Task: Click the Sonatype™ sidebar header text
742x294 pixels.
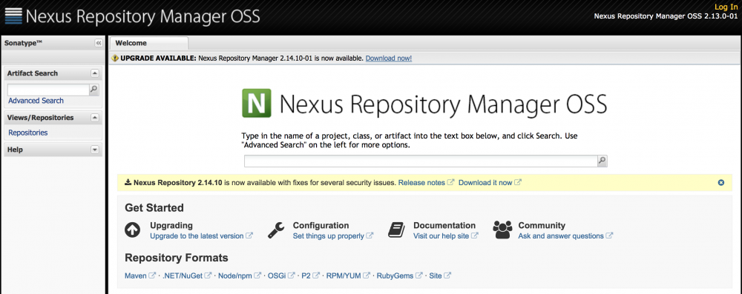Action: 24,43
